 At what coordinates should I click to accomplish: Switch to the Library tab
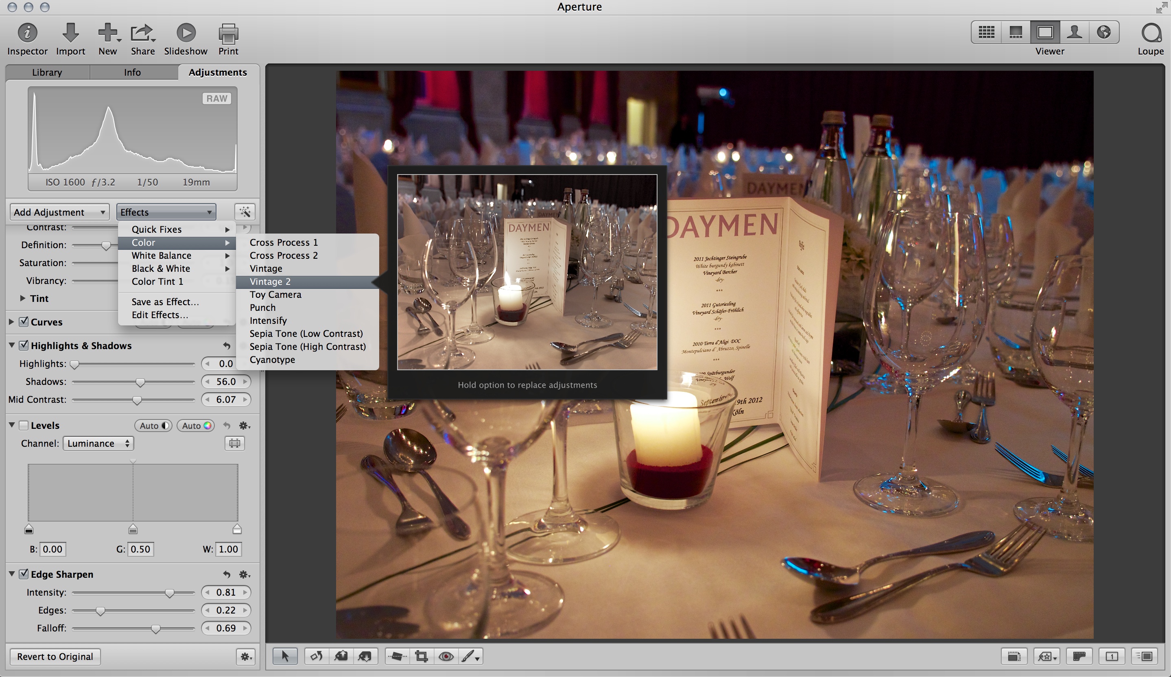(x=47, y=72)
